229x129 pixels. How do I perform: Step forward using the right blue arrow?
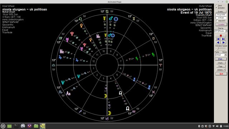click(223, 42)
